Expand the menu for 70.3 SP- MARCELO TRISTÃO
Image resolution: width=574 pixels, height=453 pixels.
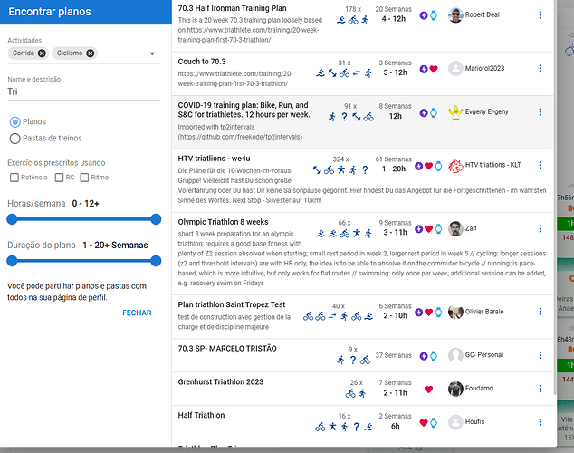pyautogui.click(x=541, y=356)
